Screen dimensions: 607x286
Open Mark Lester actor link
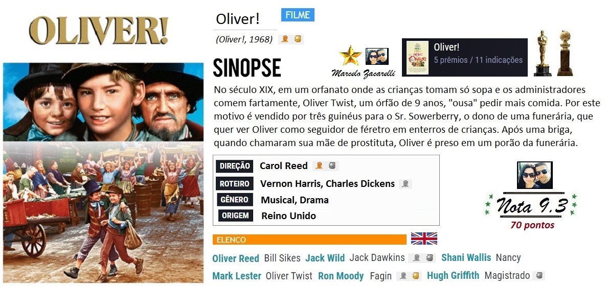point(237,276)
